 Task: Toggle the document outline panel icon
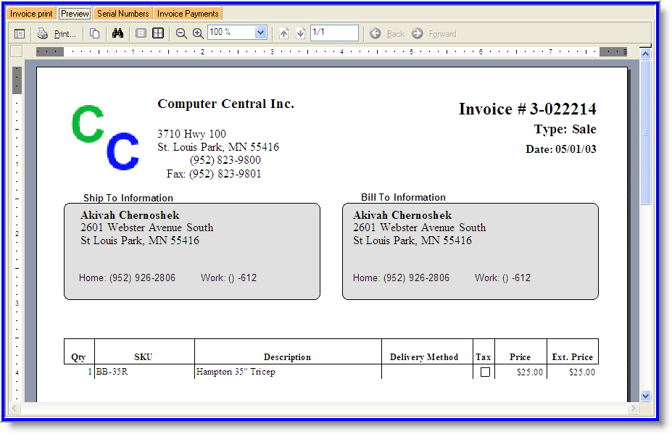click(x=20, y=33)
